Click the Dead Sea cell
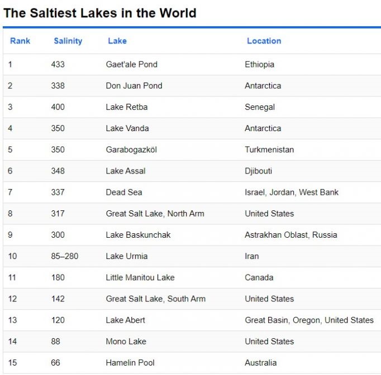This screenshot has height=375, width=381. (123, 193)
